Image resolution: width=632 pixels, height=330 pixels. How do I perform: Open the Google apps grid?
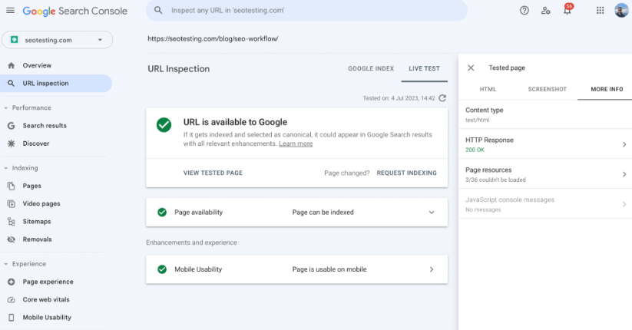601,11
